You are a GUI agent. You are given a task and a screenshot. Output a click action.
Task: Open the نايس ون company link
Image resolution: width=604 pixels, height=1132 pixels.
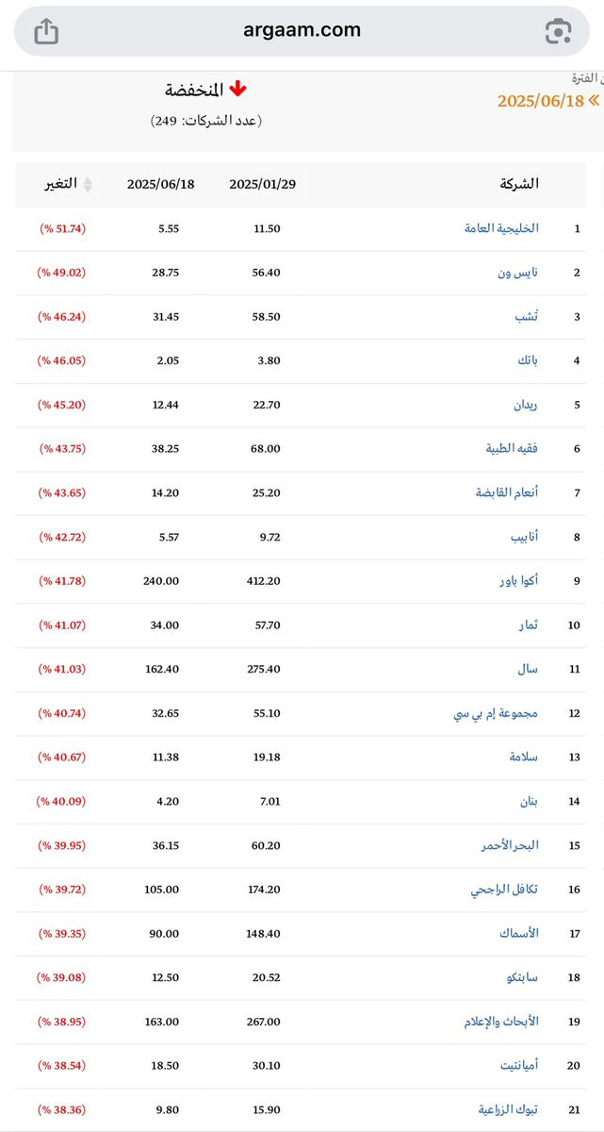click(x=518, y=273)
